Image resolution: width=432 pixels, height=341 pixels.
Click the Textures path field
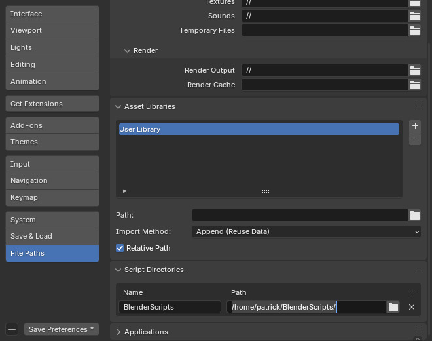325,3
